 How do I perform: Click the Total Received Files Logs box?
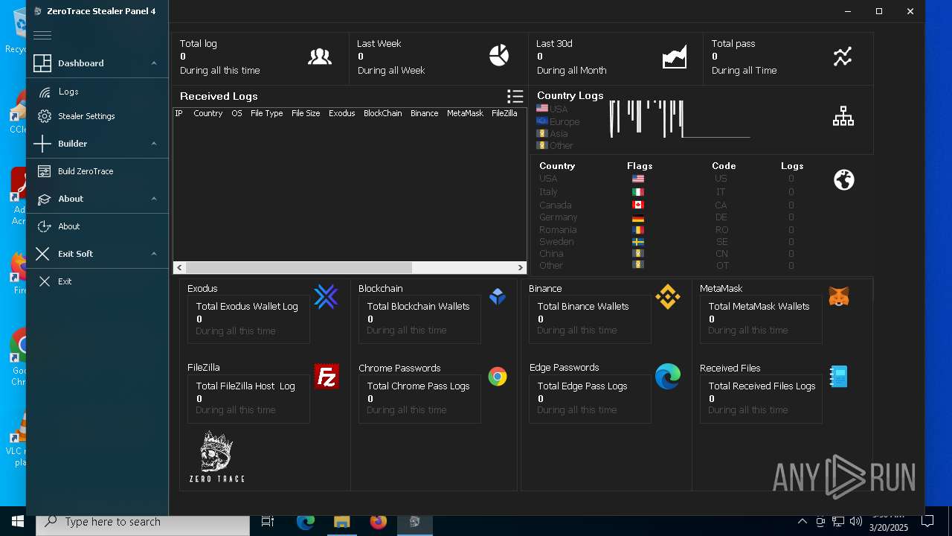pyautogui.click(x=761, y=398)
